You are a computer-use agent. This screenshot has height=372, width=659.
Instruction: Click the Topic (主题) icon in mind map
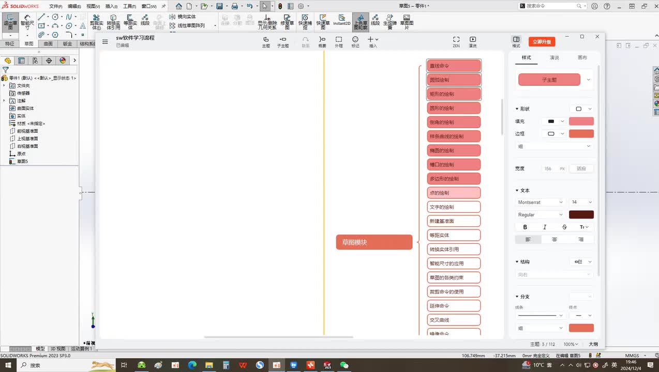[x=266, y=42]
